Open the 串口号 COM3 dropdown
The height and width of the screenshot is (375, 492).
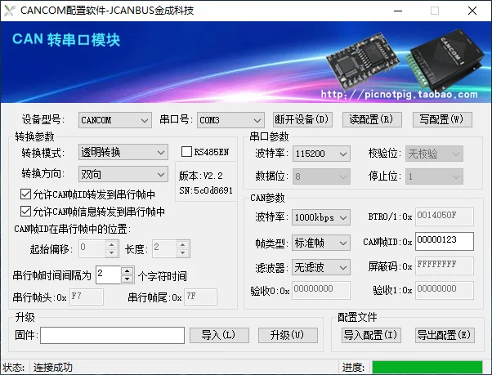tap(230, 120)
